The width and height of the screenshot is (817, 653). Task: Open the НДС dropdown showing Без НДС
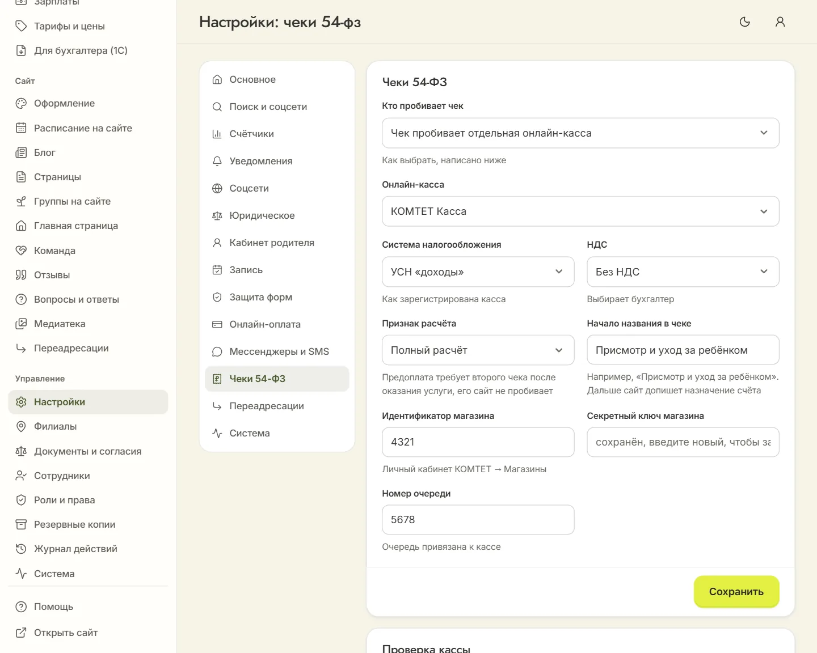click(683, 272)
